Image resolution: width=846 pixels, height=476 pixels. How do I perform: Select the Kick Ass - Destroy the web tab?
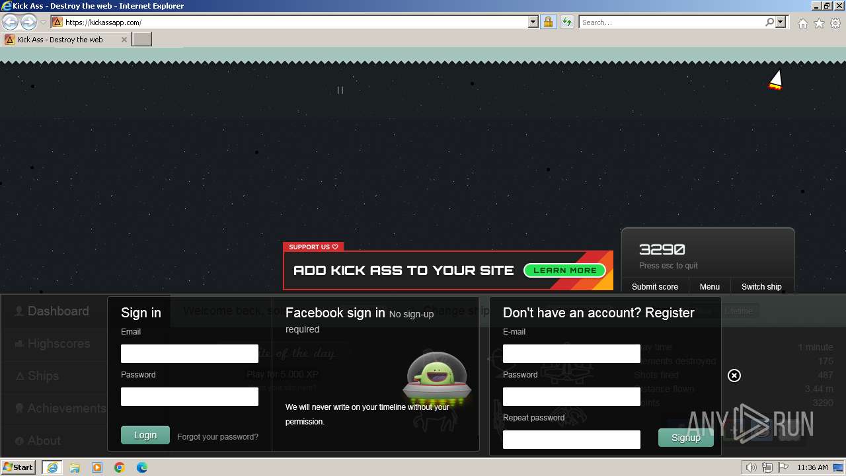pos(65,40)
